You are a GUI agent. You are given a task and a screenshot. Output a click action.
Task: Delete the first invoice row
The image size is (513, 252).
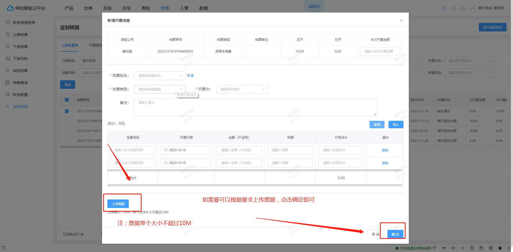[385, 150]
